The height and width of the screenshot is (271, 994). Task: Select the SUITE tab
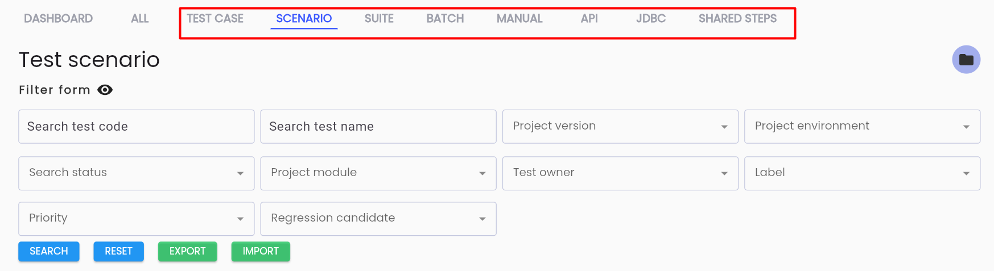[379, 19]
